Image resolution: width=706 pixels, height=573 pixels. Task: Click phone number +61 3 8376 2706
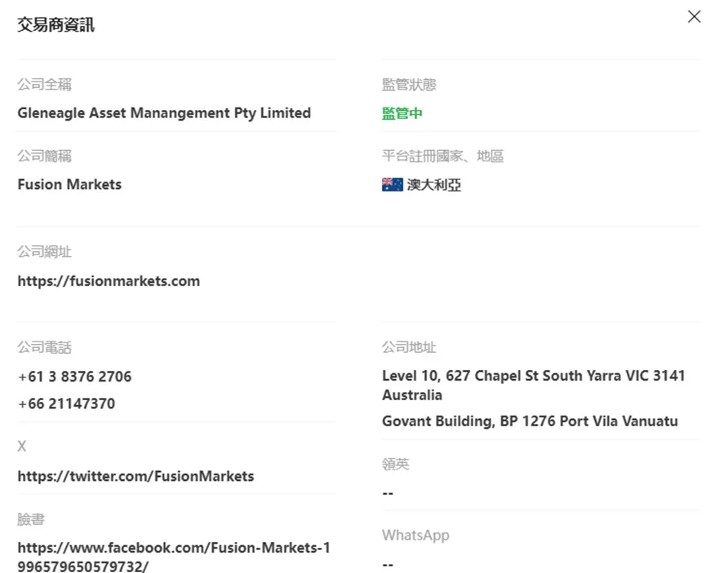point(75,377)
